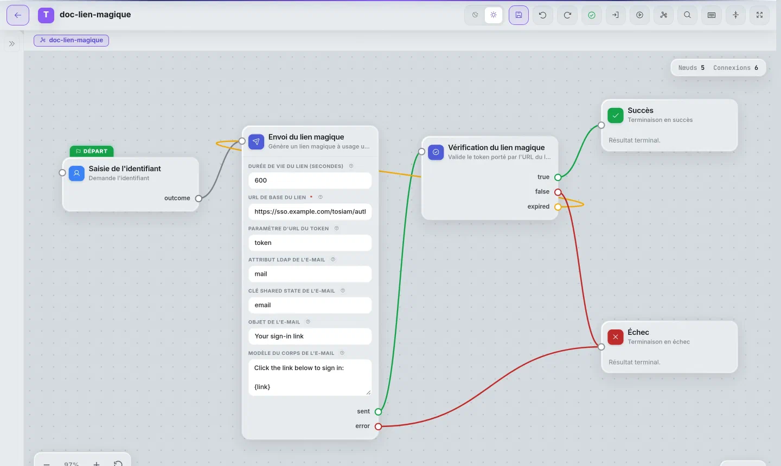Click the expired output port
The image size is (781, 466).
558,206
